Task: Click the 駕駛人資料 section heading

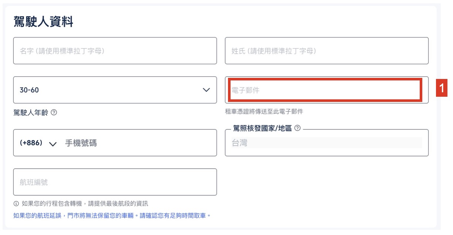Action: [x=43, y=22]
